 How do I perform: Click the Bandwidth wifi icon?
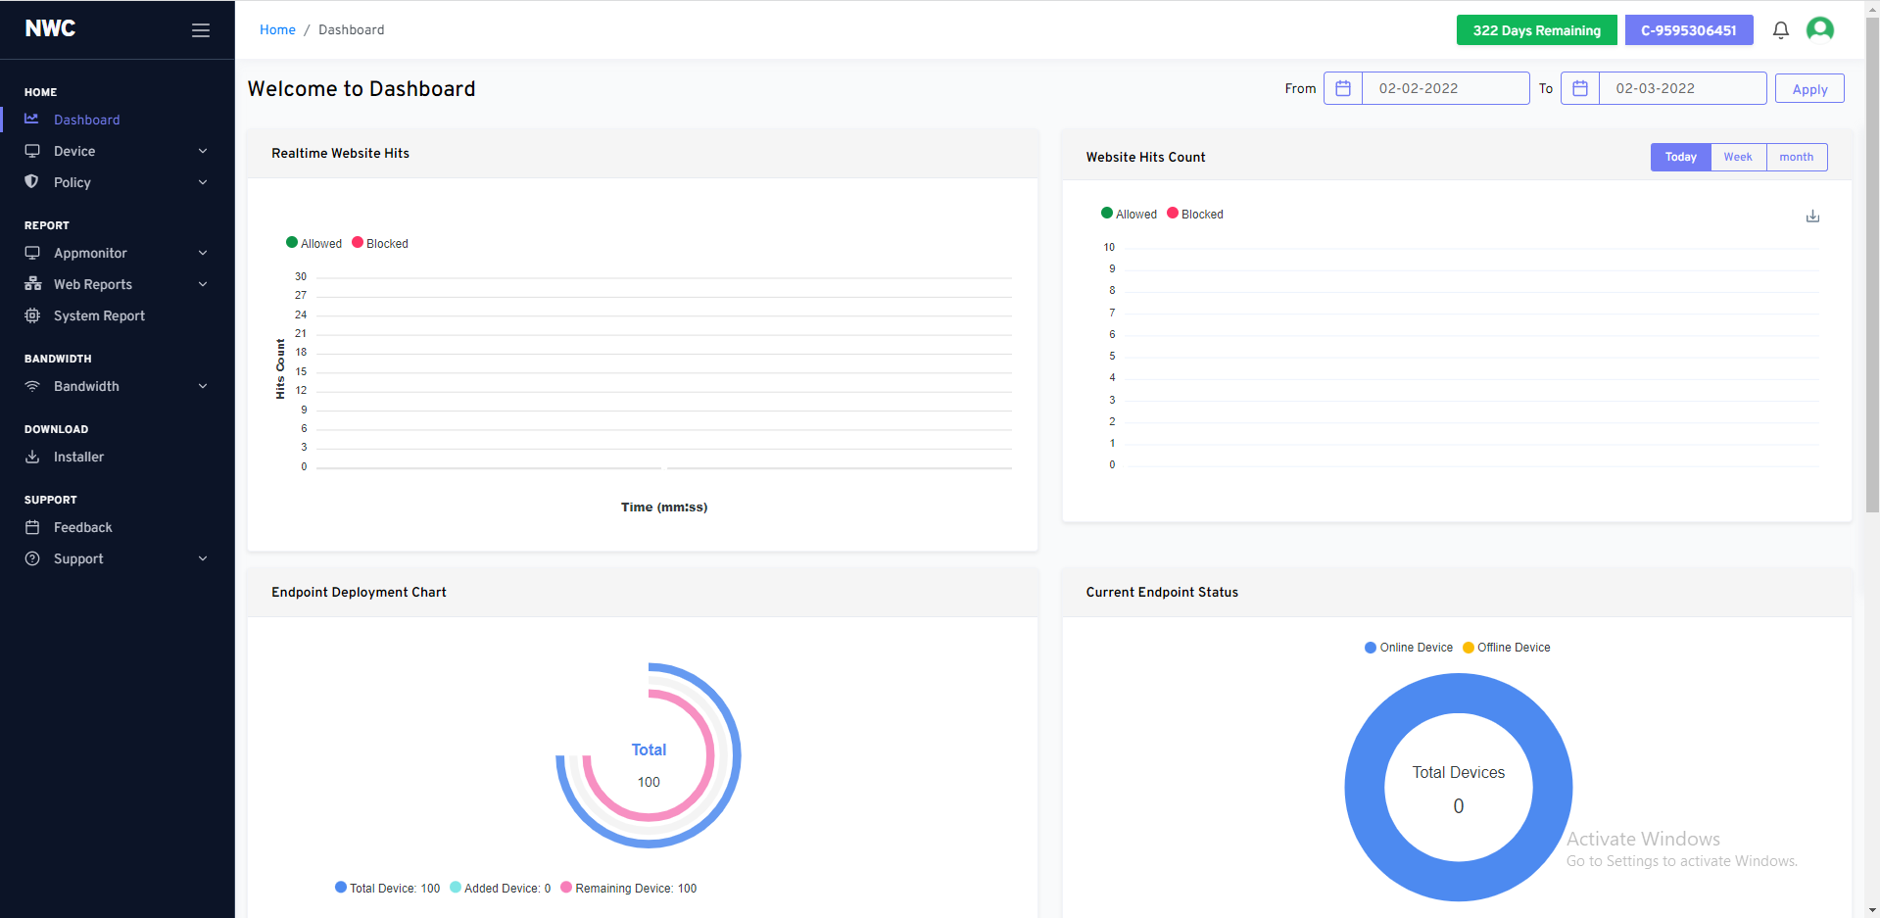pos(32,386)
